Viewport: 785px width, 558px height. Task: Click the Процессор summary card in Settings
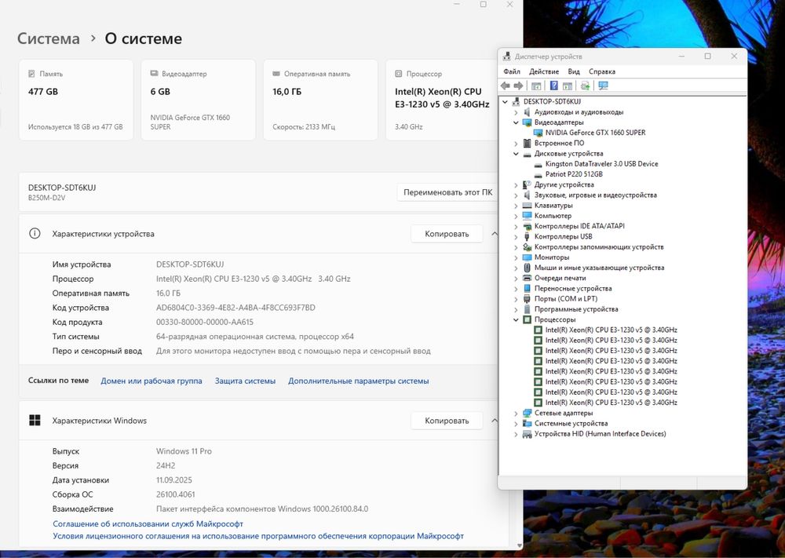(441, 100)
